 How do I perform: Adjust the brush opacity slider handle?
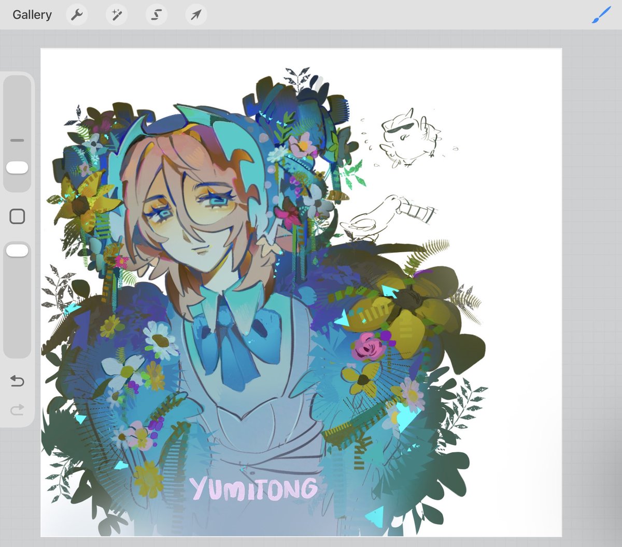pos(17,251)
